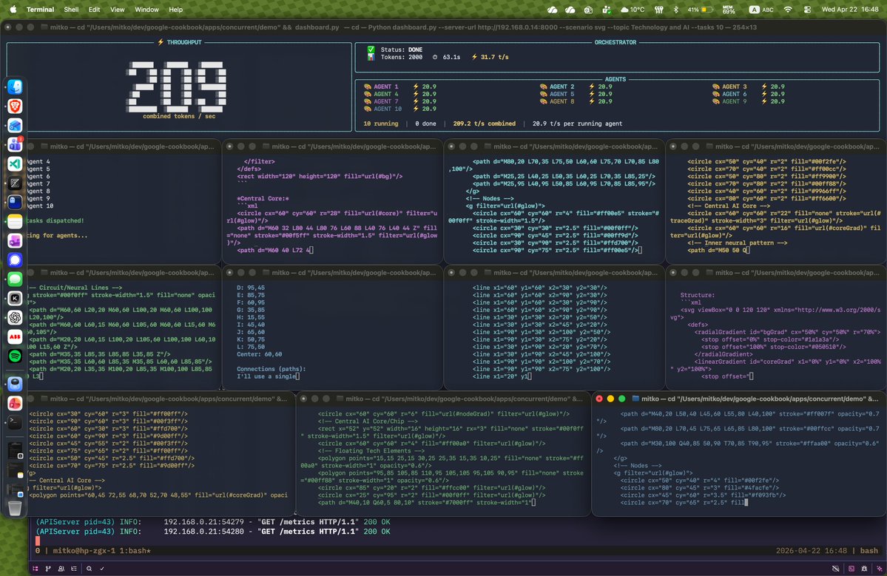Open the ABC input source menu
The width and height of the screenshot is (887, 576).
click(x=761, y=10)
